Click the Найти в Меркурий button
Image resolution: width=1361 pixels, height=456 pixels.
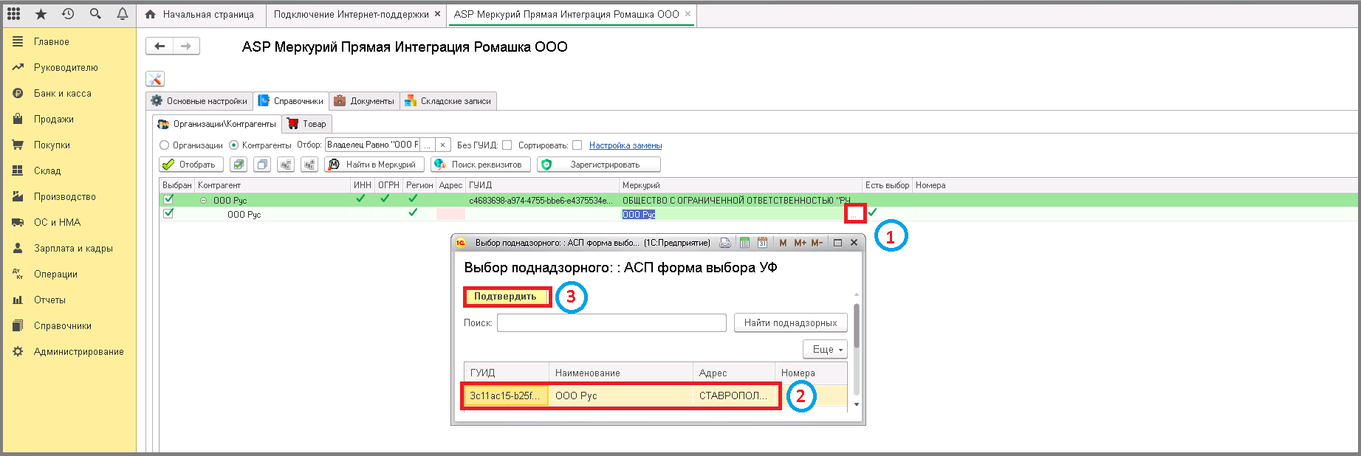click(x=374, y=165)
